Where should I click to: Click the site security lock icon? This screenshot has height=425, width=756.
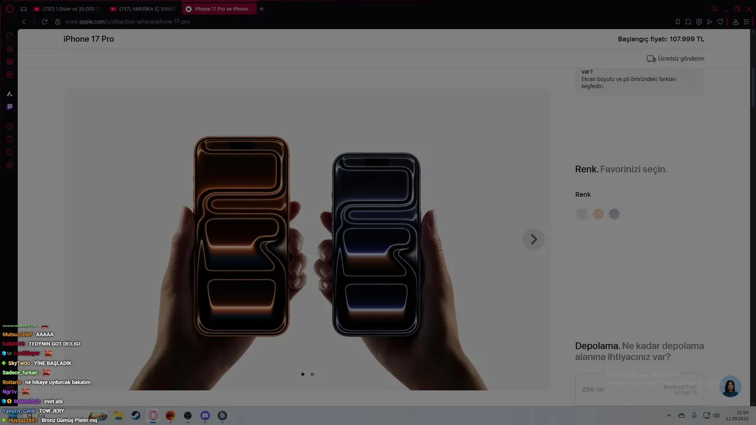(x=58, y=22)
